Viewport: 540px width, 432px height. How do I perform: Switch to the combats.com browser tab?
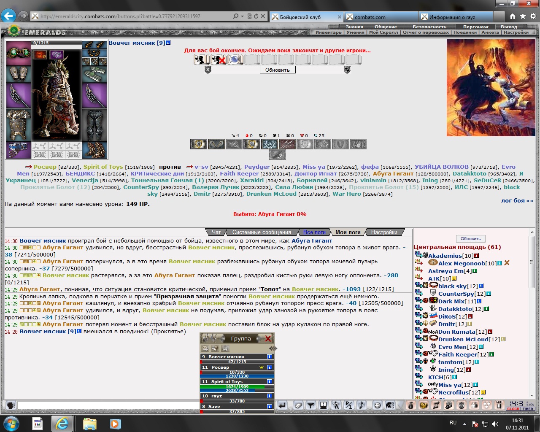click(381, 17)
